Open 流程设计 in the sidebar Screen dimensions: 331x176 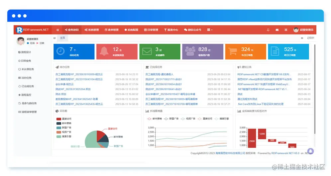(25, 52)
